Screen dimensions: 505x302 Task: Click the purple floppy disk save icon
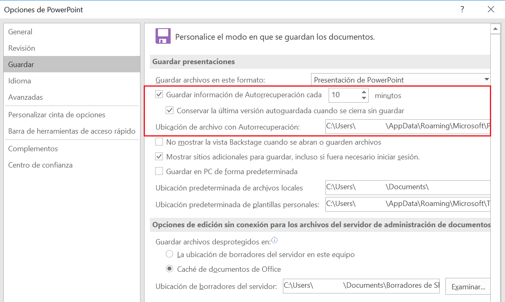click(163, 36)
